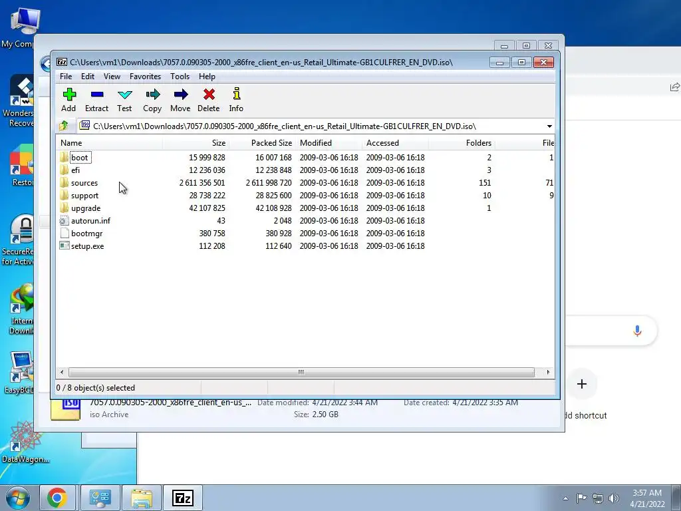The image size is (681, 511).
Task: Sort by the Name column header
Action: 110,143
